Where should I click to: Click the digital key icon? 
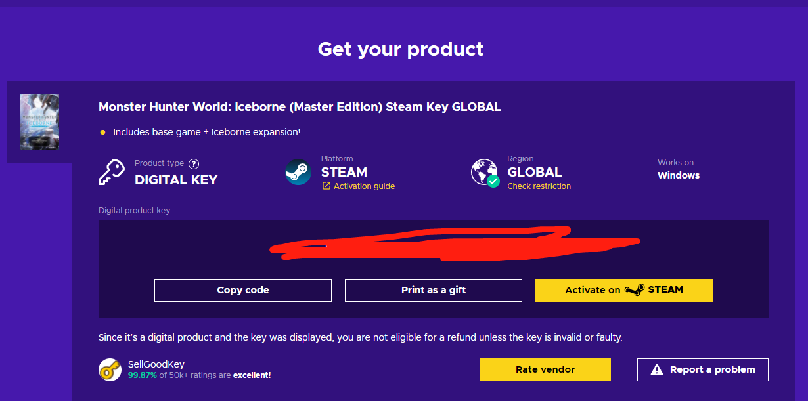(x=112, y=172)
